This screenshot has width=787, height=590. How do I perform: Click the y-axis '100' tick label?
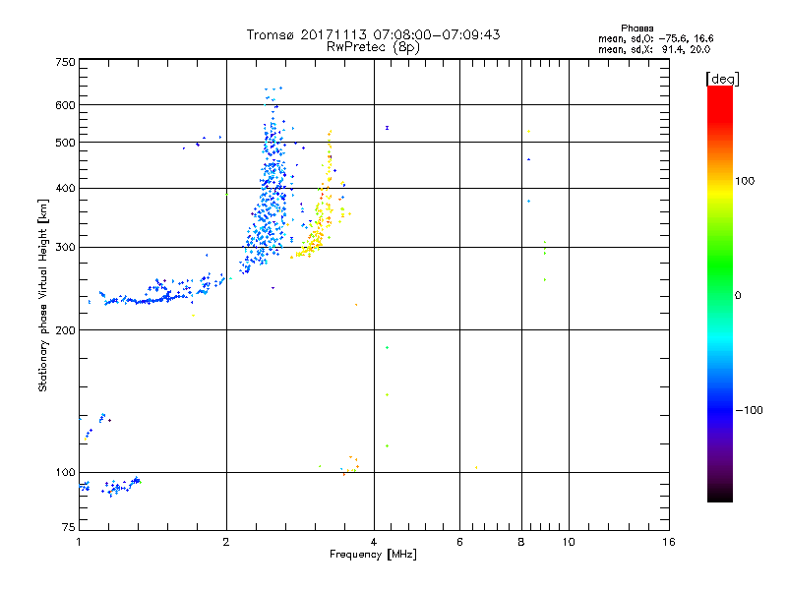(65, 472)
